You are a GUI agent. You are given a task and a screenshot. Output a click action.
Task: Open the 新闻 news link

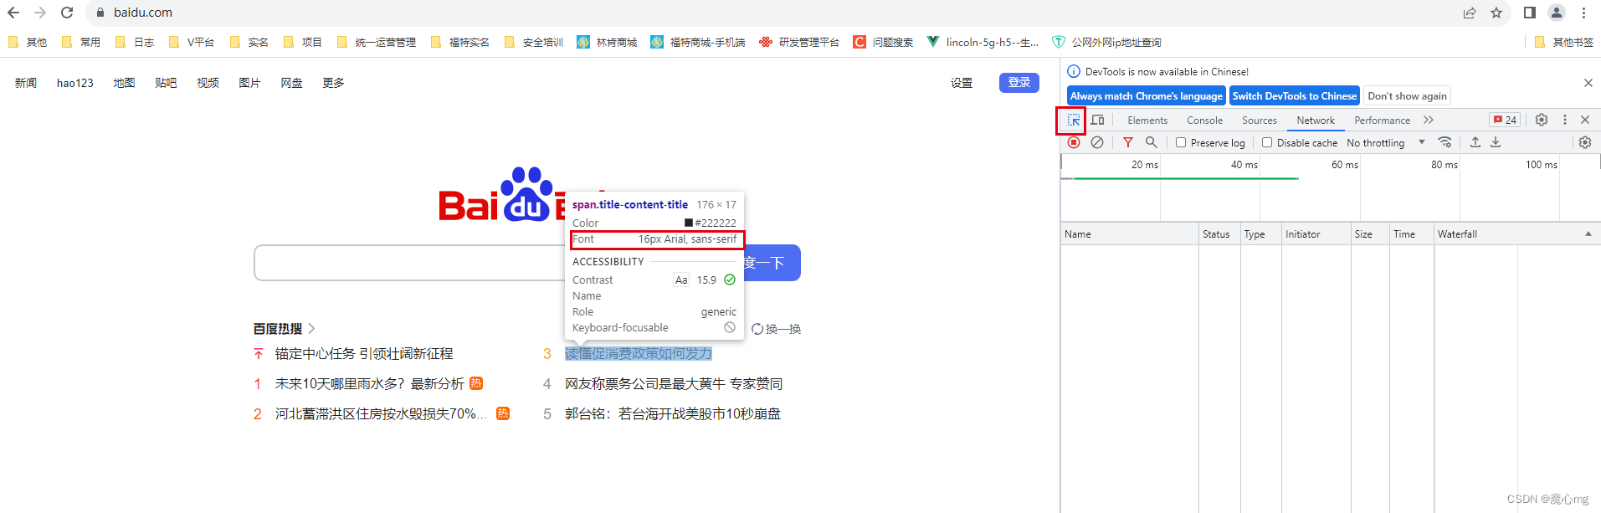tap(26, 83)
